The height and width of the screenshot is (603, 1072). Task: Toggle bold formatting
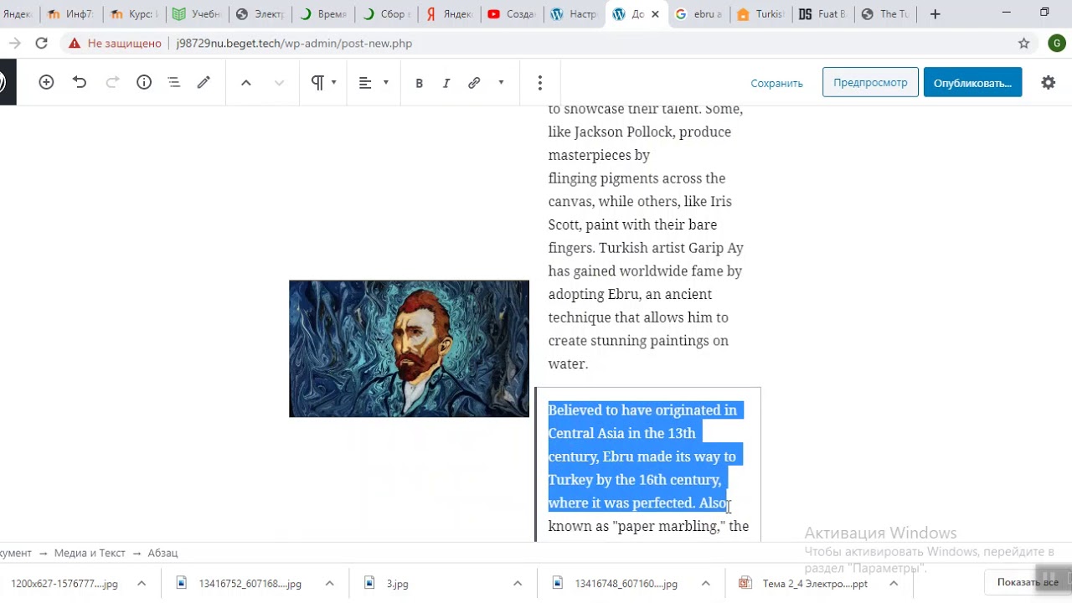[x=419, y=83]
